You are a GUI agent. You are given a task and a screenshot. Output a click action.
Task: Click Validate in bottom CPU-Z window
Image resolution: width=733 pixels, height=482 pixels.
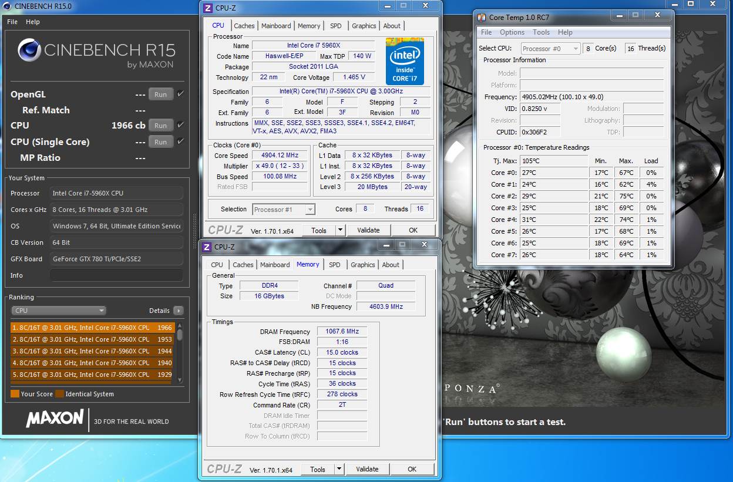(367, 469)
